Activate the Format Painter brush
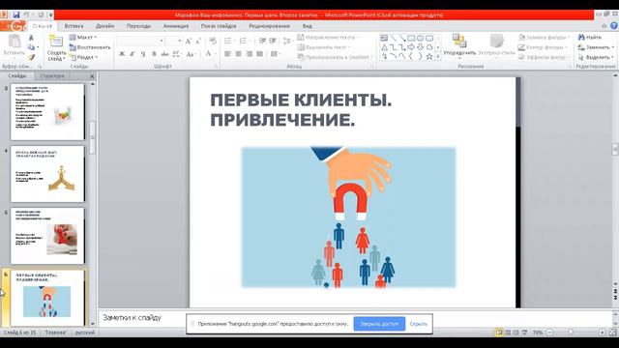This screenshot has width=619, height=348. 31,57
